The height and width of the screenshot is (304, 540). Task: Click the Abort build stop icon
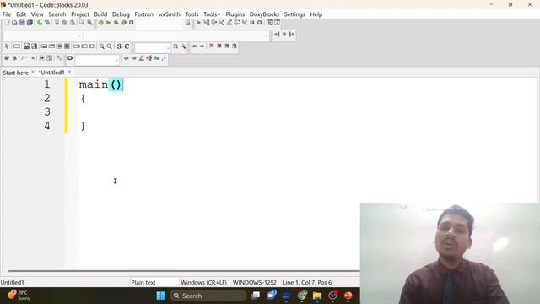coord(132,23)
